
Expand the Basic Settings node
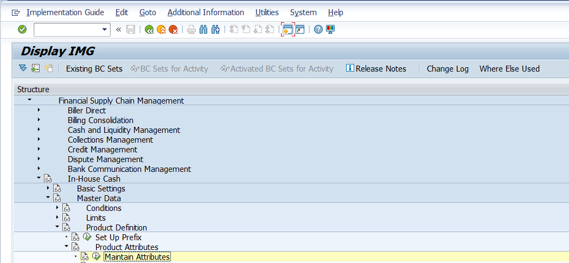48,188
